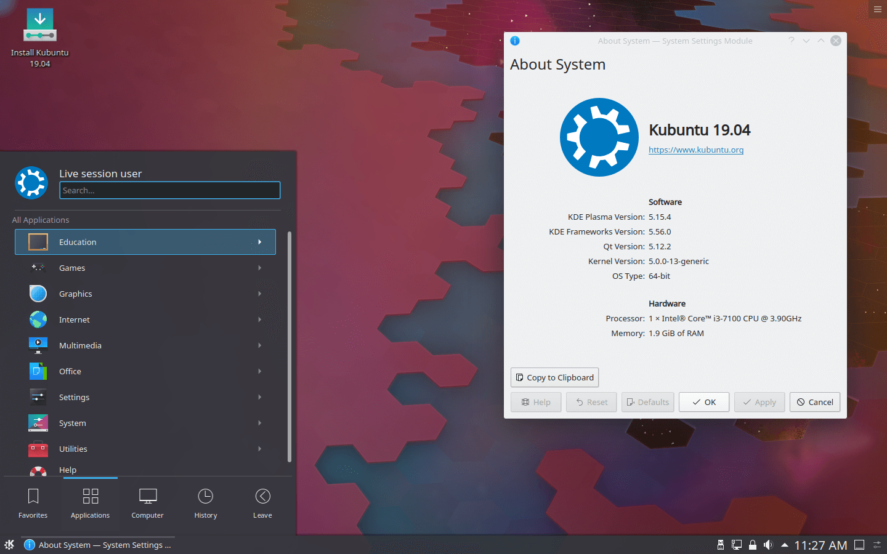The height and width of the screenshot is (554, 887).
Task: Expand the Graphics submenu arrow
Action: pos(260,294)
